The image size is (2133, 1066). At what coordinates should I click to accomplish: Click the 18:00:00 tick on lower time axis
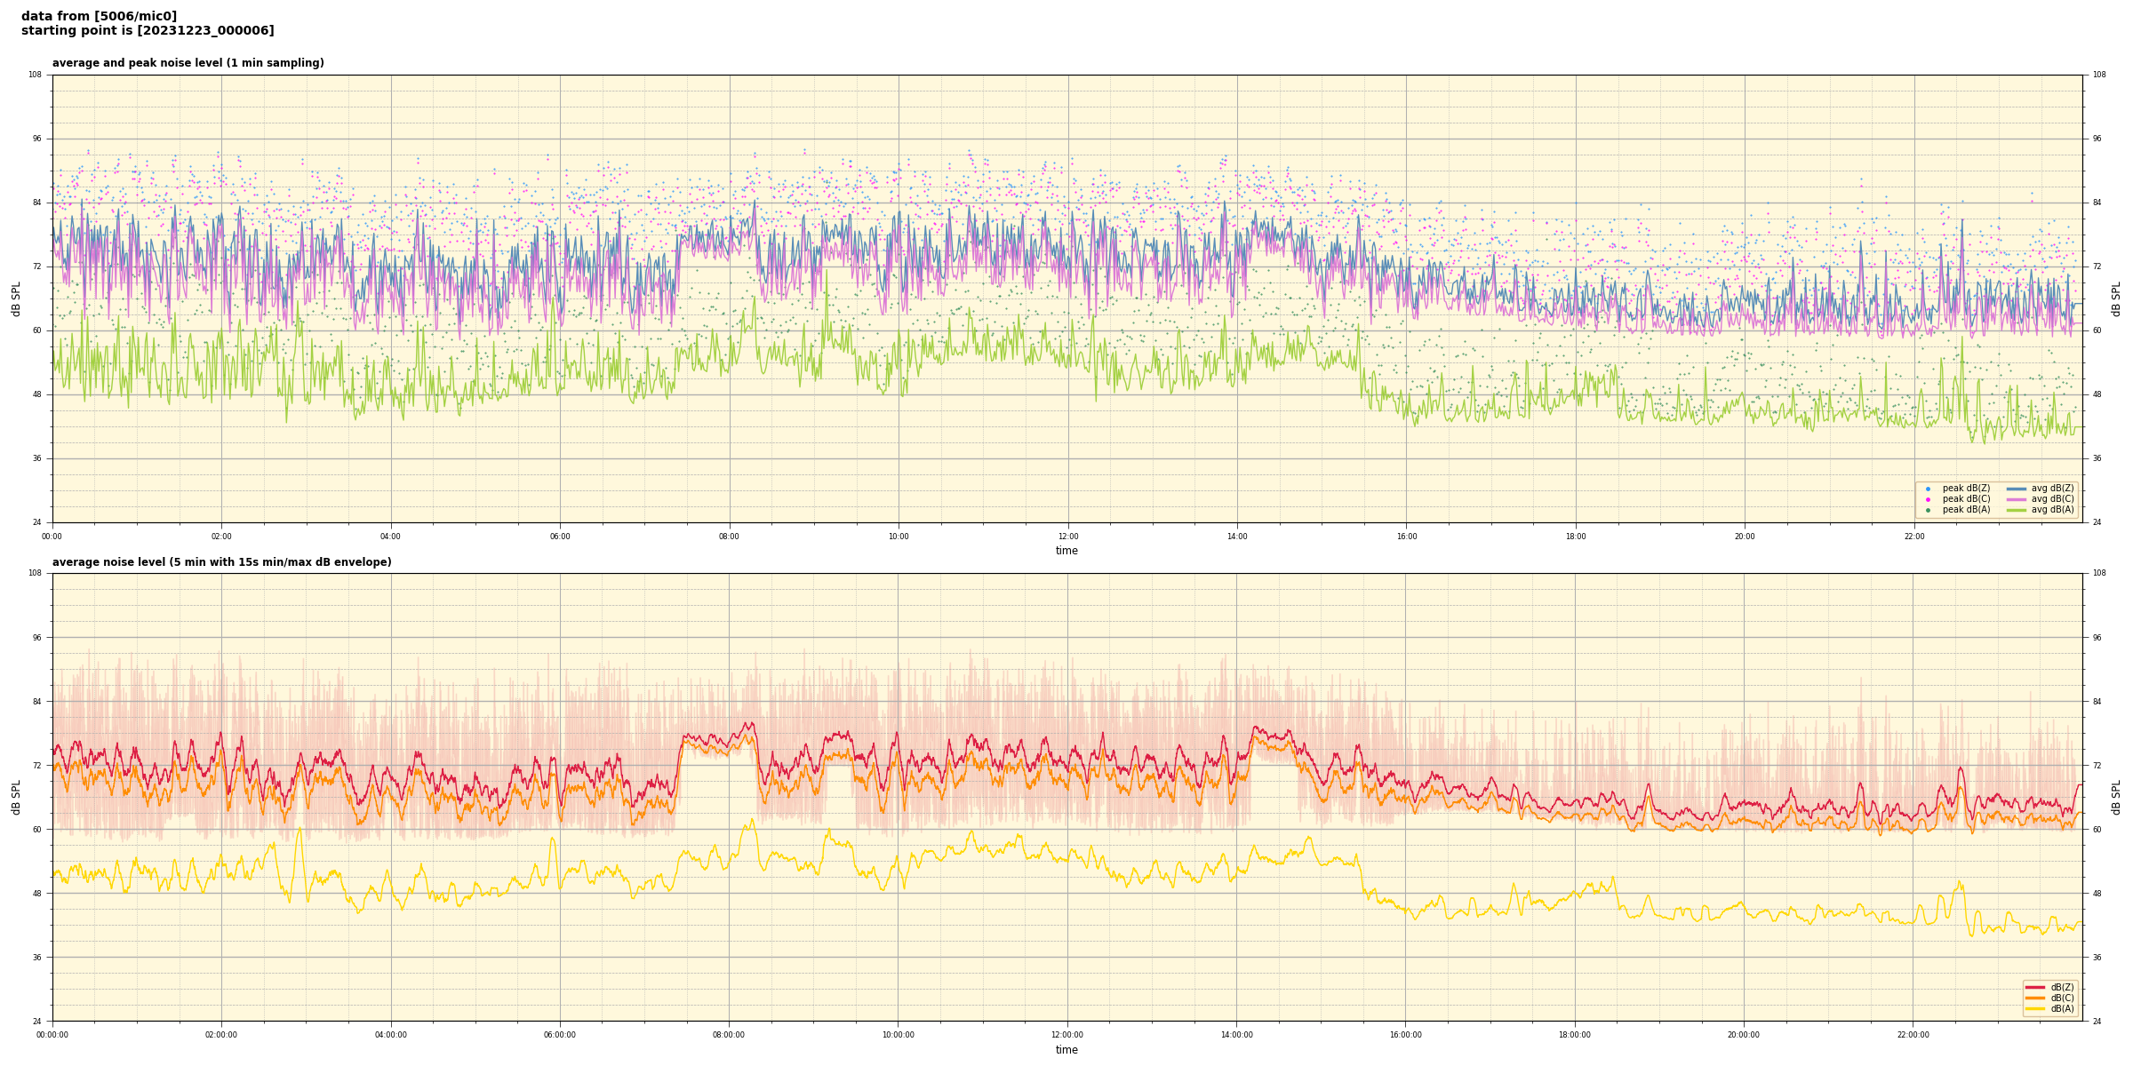[1575, 1035]
